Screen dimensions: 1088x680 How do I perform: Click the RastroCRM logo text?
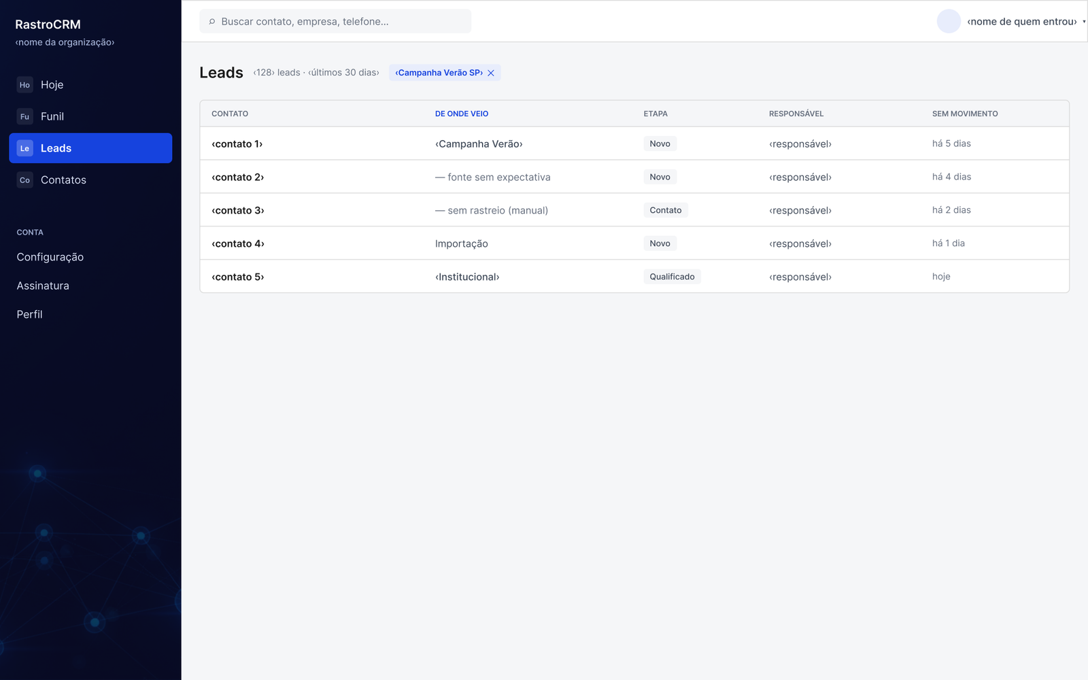pyautogui.click(x=48, y=24)
